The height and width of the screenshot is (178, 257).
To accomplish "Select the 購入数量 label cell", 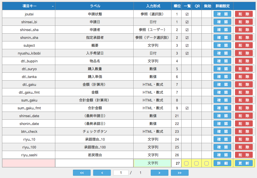I will point(95,69).
